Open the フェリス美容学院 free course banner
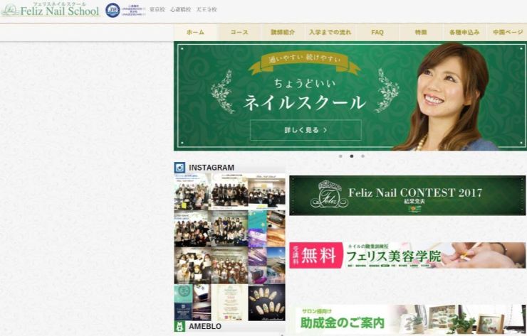Screen dimensions: 527x336 coord(407,255)
